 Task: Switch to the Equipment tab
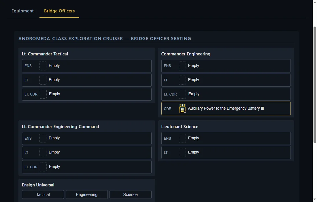23,11
